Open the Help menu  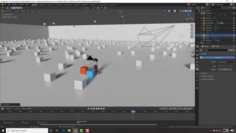click(x=27, y=4)
